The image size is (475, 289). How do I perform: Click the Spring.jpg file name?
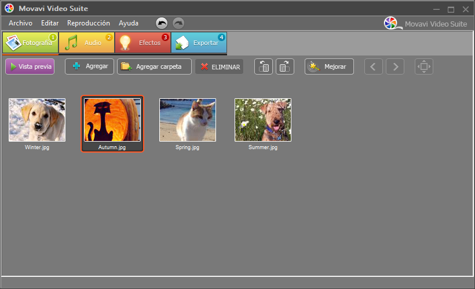pos(188,147)
